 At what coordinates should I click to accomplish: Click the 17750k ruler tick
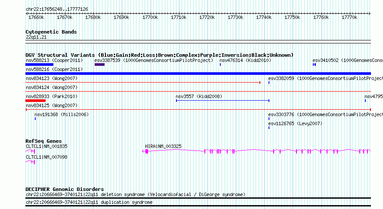click(292, 17)
